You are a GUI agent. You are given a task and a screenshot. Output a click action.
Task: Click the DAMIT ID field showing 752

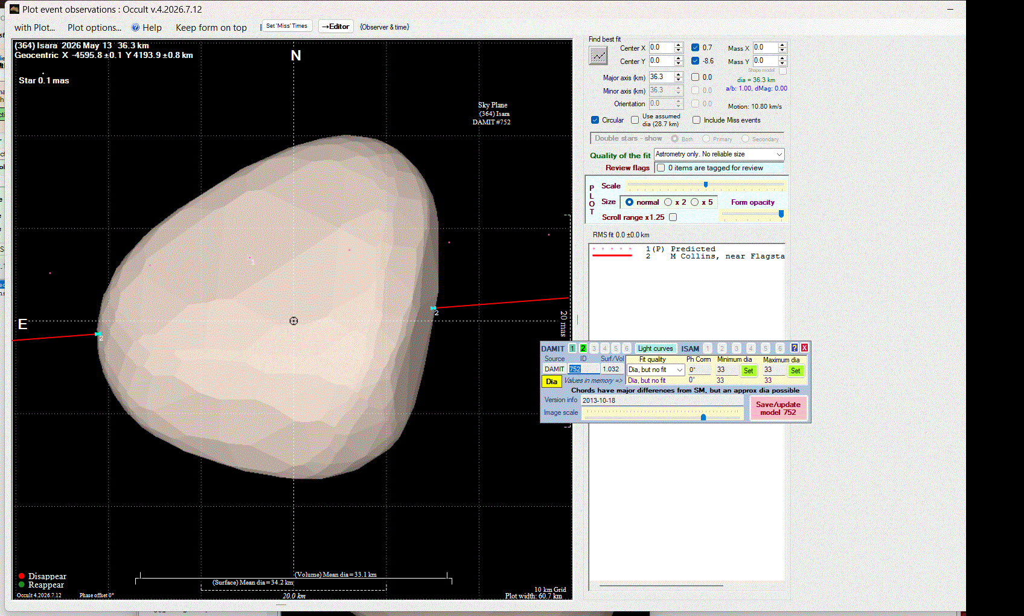coord(583,369)
